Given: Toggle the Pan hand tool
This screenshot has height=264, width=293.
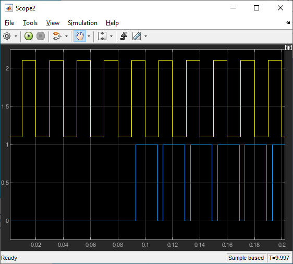Looking at the screenshot, I should click(x=80, y=36).
